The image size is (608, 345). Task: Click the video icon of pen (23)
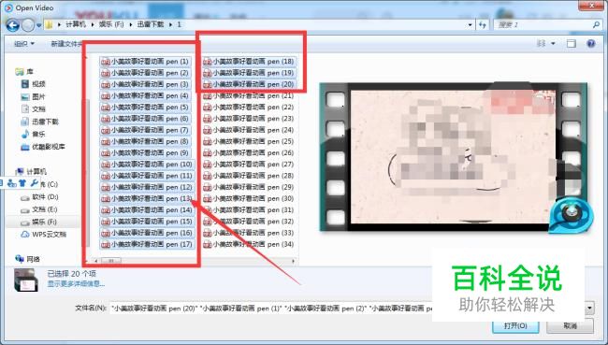point(208,119)
